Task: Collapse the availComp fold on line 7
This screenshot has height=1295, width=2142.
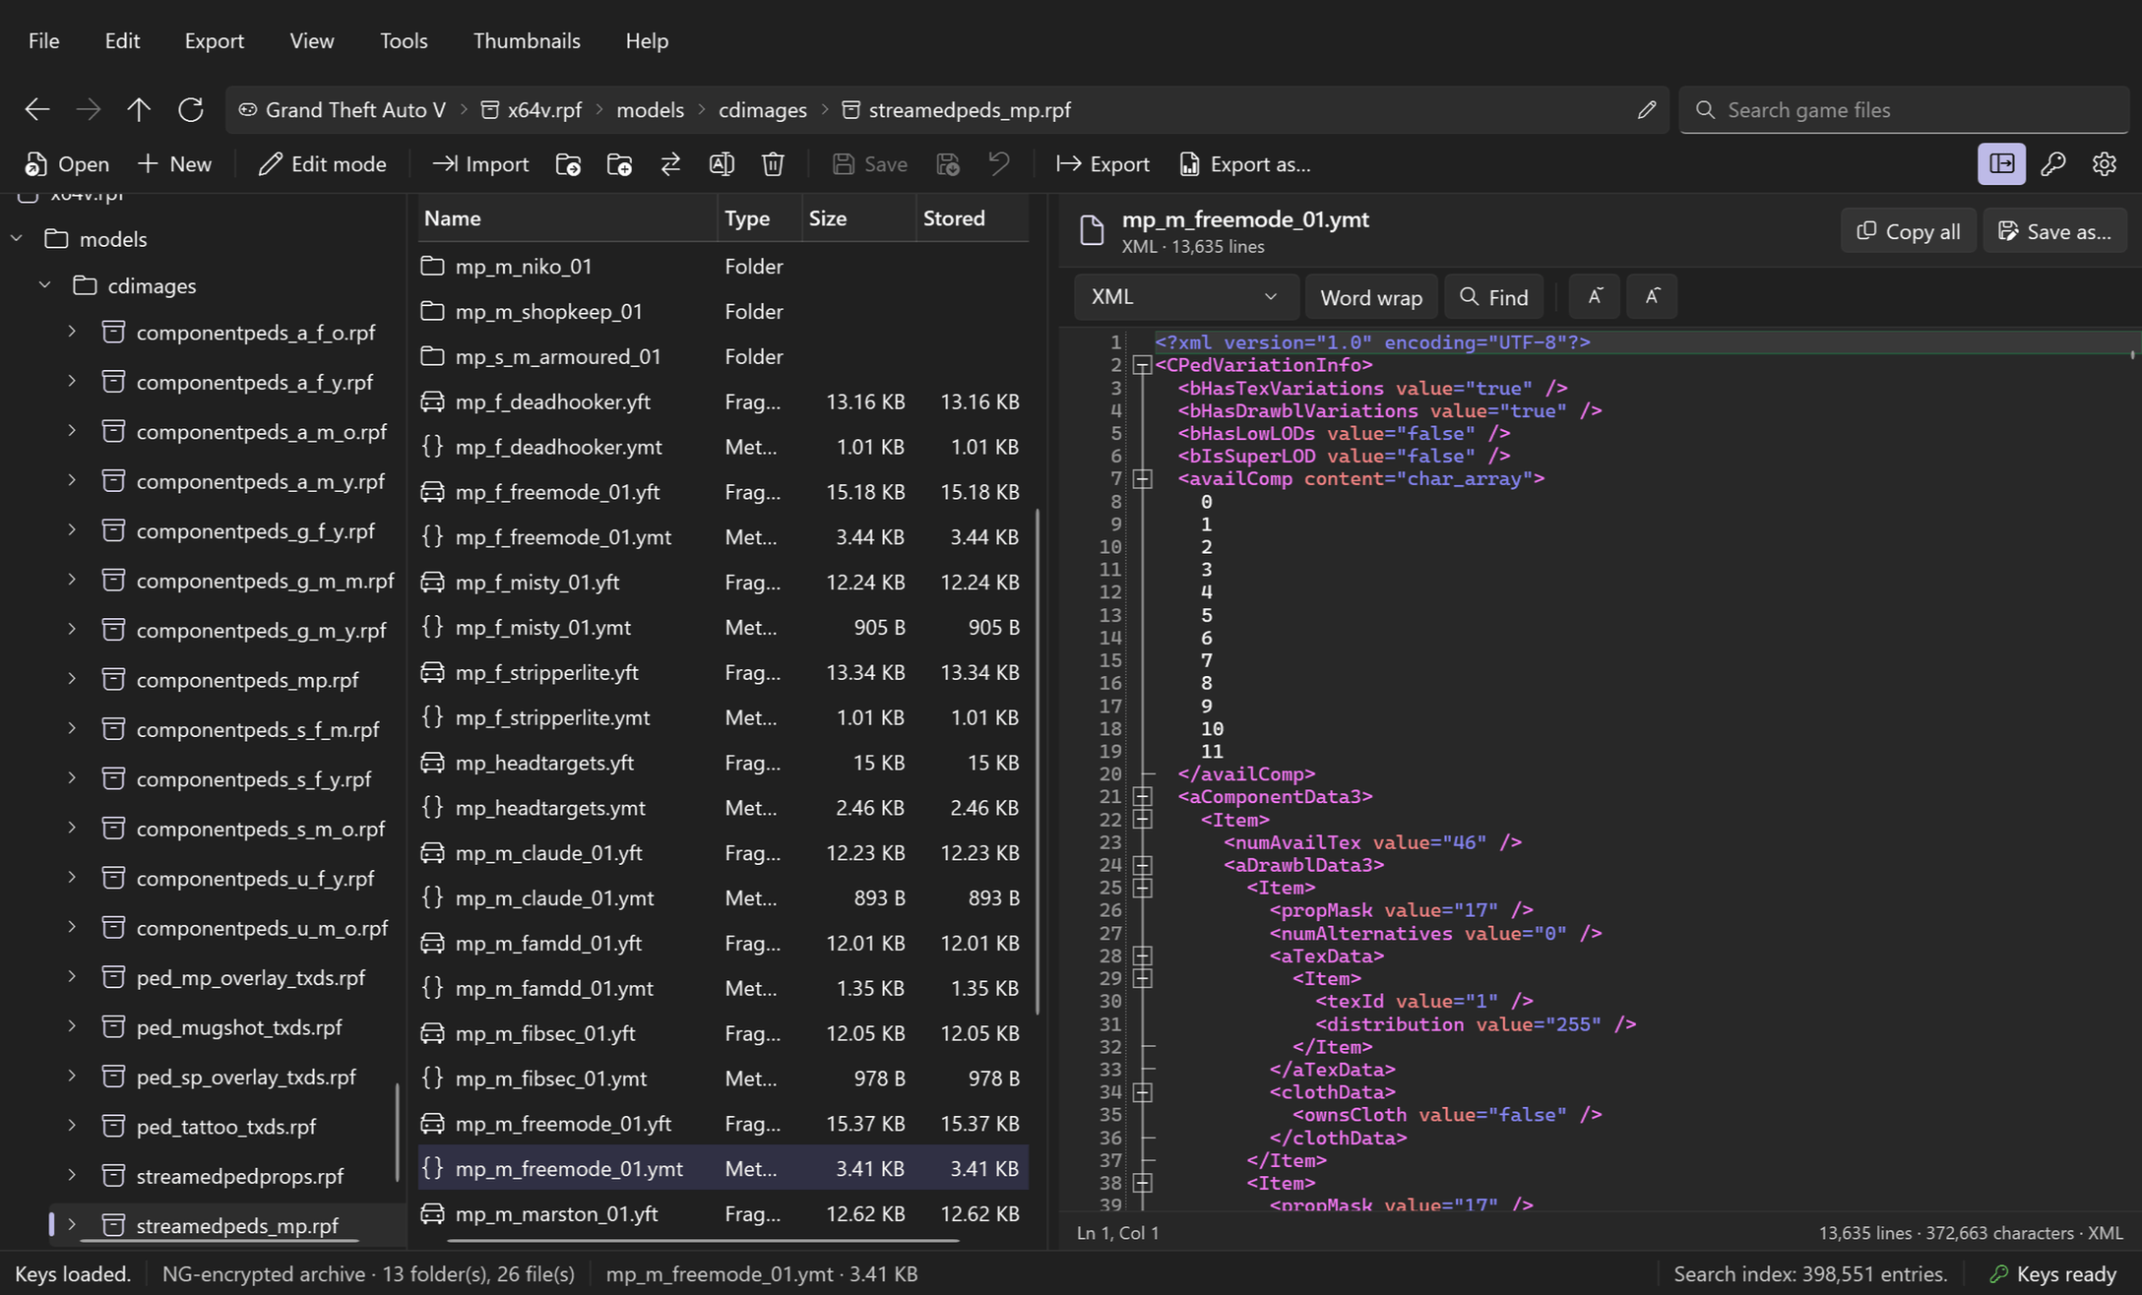Action: point(1142,479)
